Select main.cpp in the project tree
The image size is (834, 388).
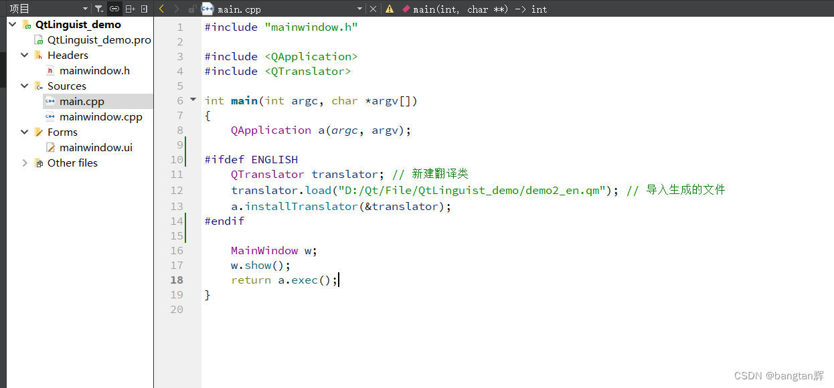(82, 101)
